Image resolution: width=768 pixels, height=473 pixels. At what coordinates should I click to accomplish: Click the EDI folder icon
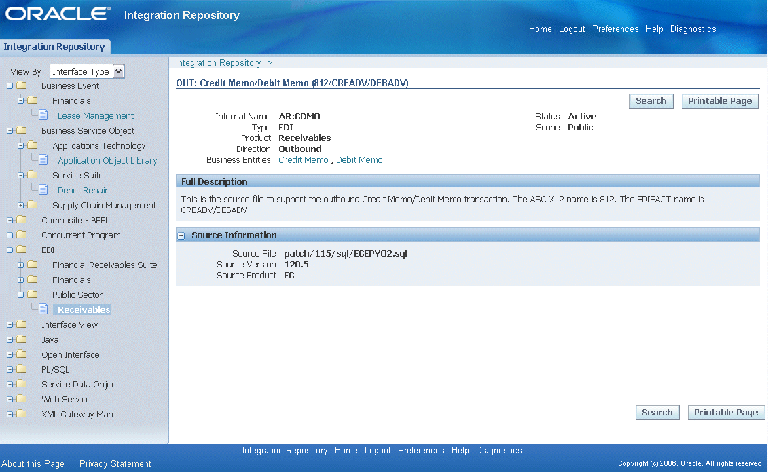[x=22, y=250]
